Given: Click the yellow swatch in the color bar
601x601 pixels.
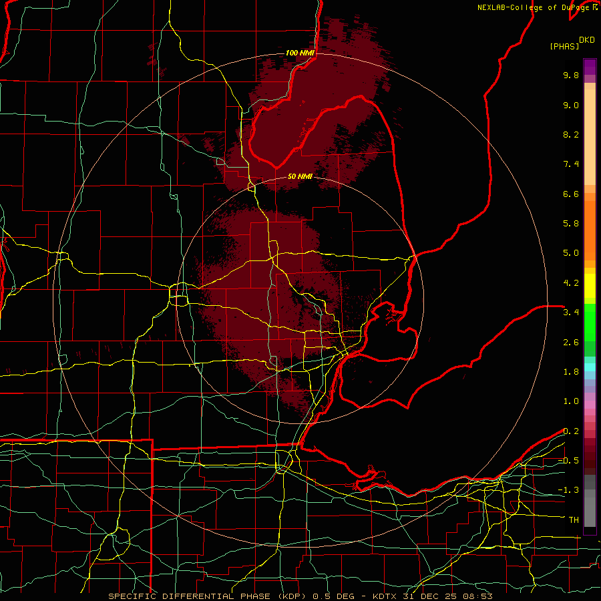Looking at the screenshot, I should 590,286.
